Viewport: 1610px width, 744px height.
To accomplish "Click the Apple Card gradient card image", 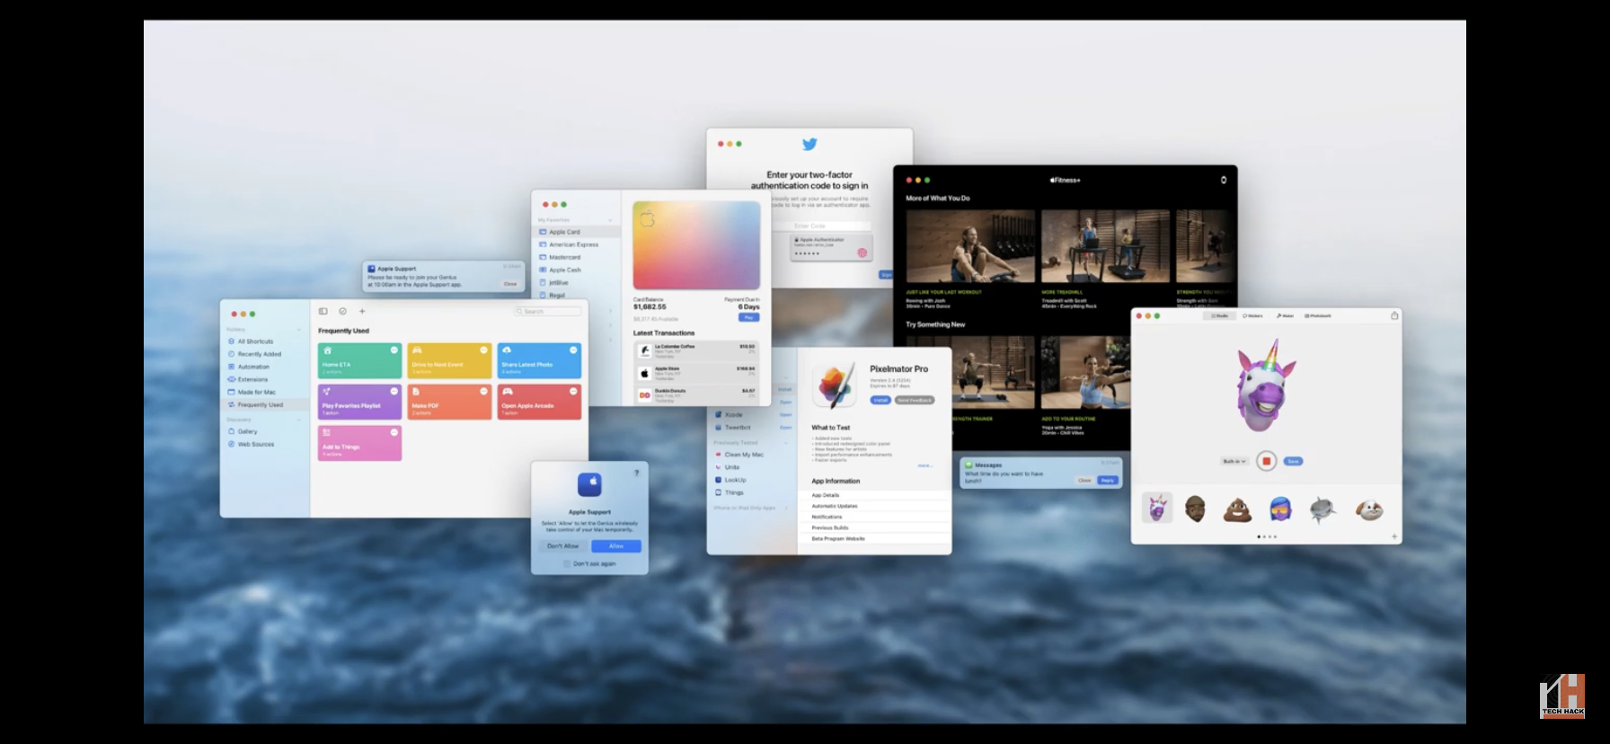I will pos(696,245).
